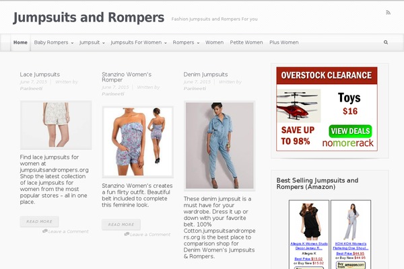The image size is (404, 269).
Task: Click View Deals button in ad
Action: tap(350, 131)
